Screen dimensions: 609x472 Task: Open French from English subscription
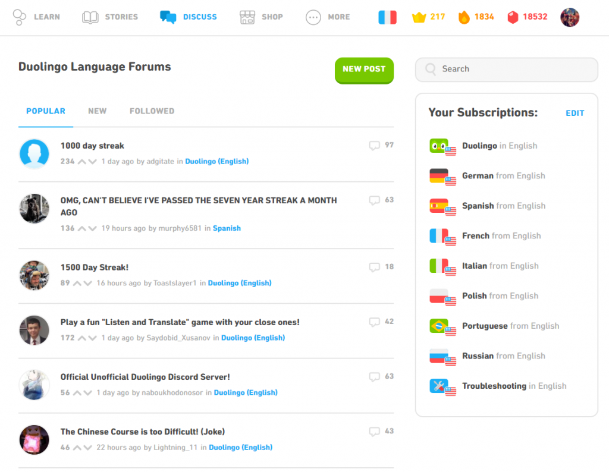pyautogui.click(x=501, y=236)
